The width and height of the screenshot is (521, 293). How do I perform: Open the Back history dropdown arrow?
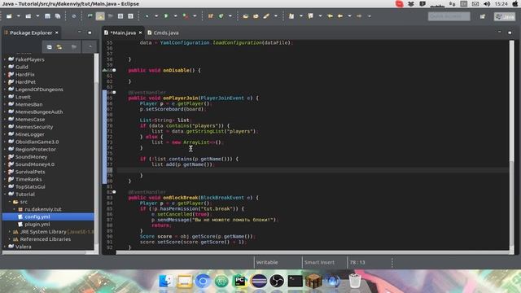tap(349, 16)
